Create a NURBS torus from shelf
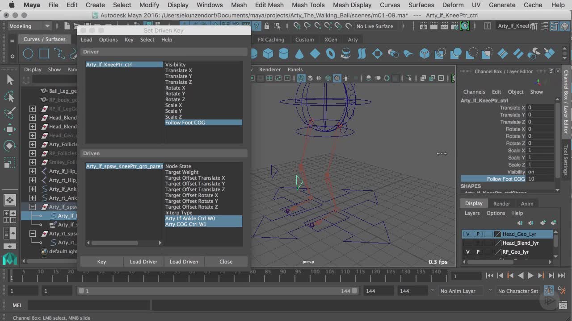 [x=331, y=54]
